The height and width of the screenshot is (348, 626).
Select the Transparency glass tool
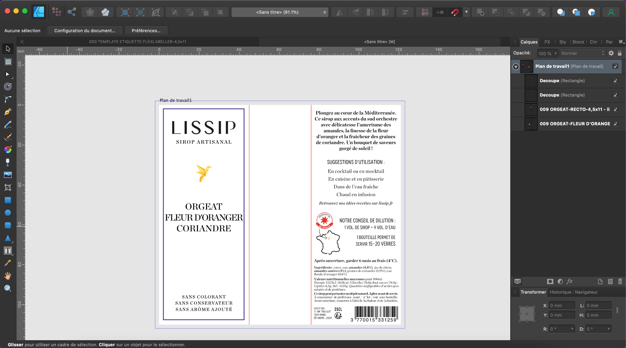point(8,150)
